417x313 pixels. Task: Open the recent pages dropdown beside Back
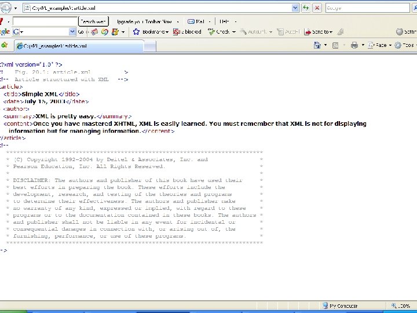[16, 8]
